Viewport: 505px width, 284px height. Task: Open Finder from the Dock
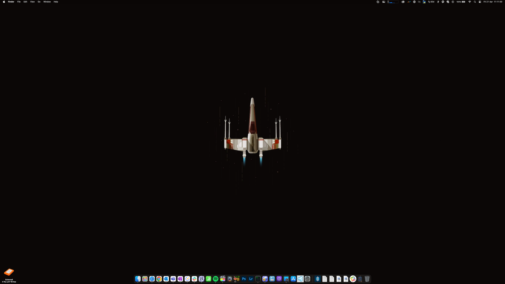tap(138, 279)
